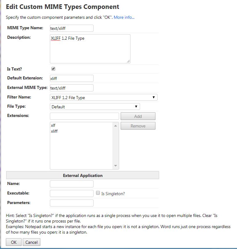Click the extensions list scroll up arrow

pos(115,126)
